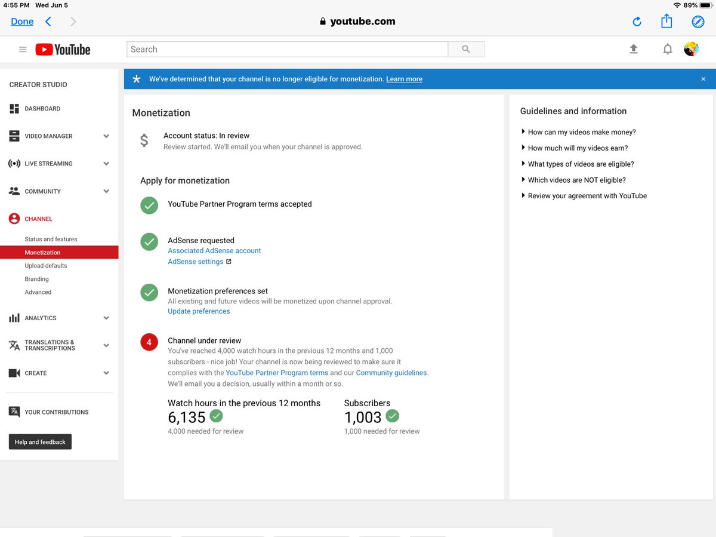Go to YouTube home via logo
716x537 pixels.
tap(63, 50)
